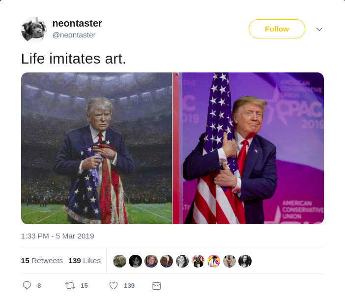The height and width of the screenshot is (306, 345).
Task: Click the last liker avatar in the row
Action: click(x=245, y=261)
